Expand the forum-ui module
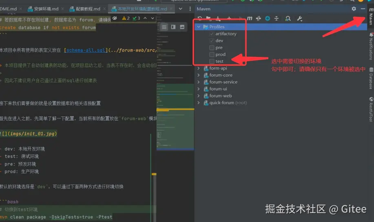 (x=199, y=89)
